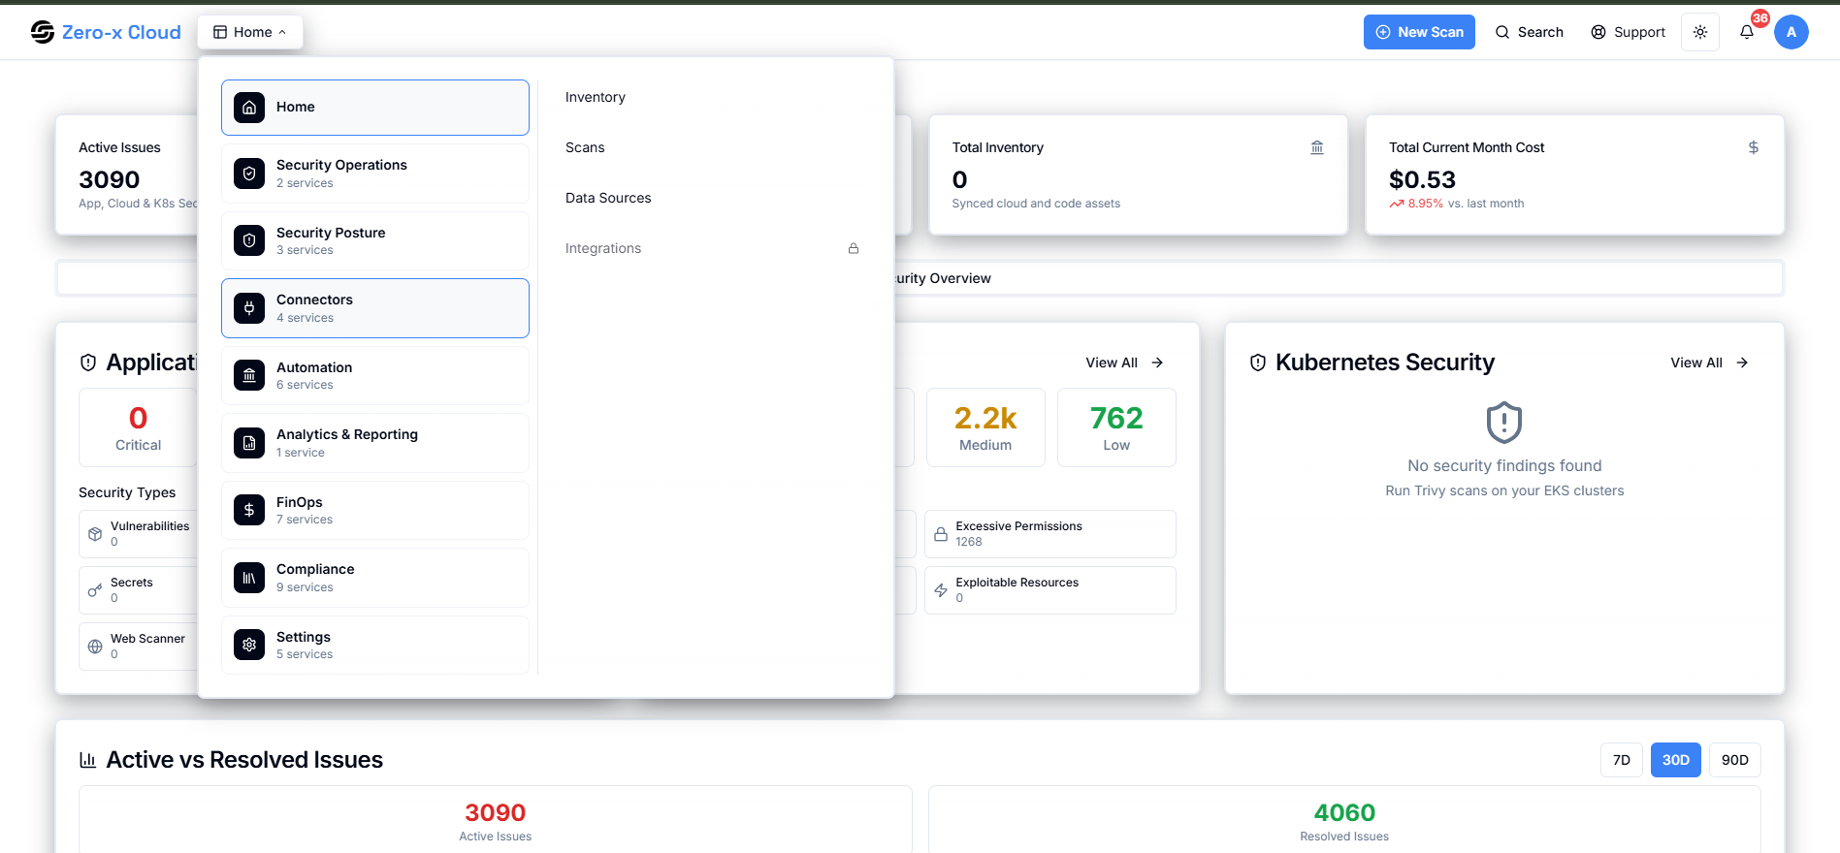Click the Medium 2.2k severity card
Image resolution: width=1840 pixels, height=853 pixels.
tap(985, 427)
